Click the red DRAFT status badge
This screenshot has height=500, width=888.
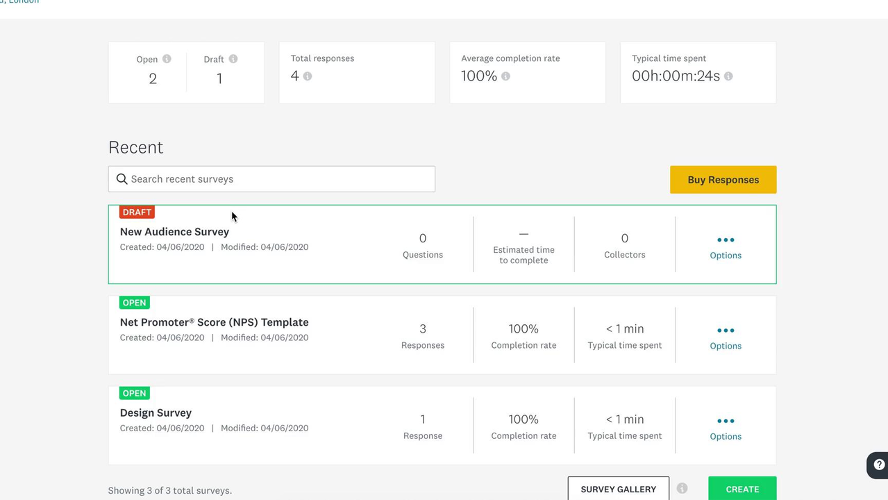[x=137, y=212]
